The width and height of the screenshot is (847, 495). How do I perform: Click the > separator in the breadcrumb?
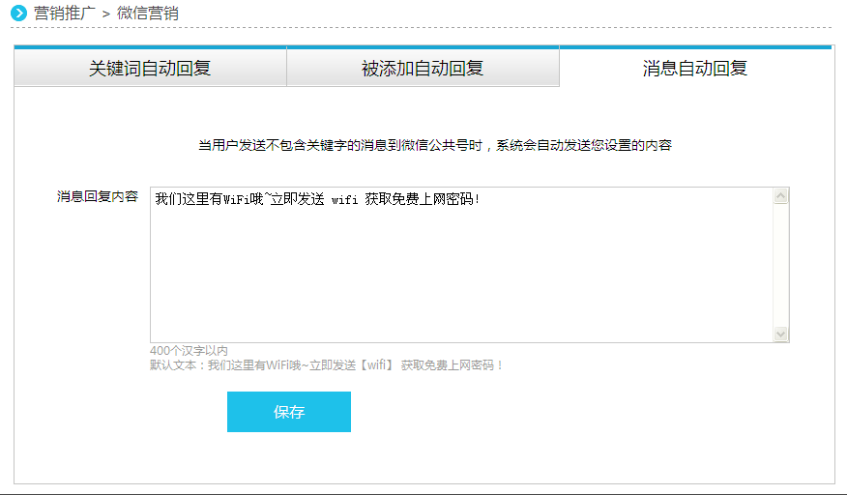[105, 14]
